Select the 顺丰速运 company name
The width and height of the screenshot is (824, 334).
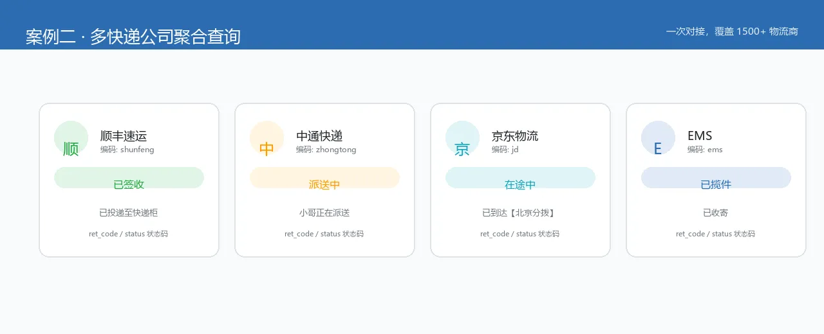[124, 136]
